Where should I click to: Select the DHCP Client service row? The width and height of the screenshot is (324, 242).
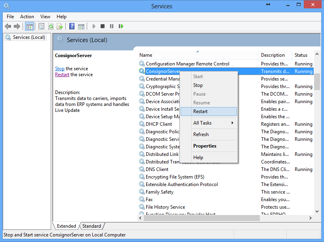coord(158,124)
